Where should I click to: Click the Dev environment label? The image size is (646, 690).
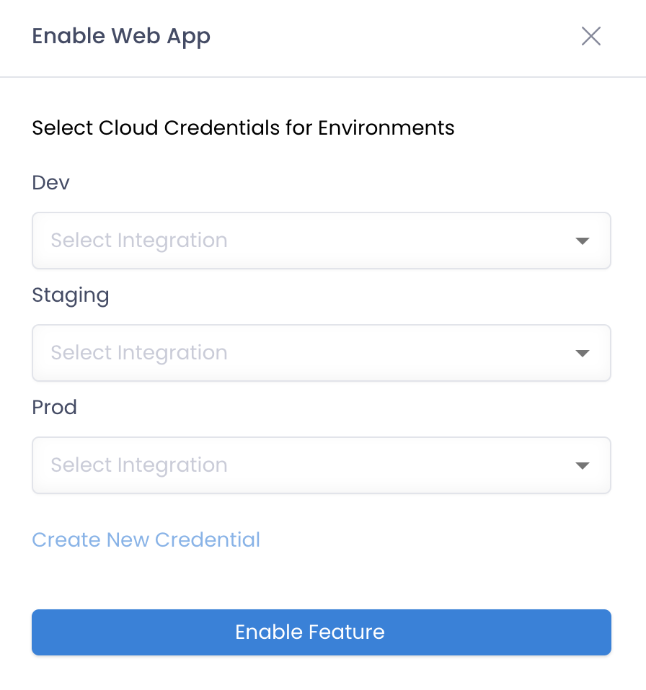tap(50, 182)
